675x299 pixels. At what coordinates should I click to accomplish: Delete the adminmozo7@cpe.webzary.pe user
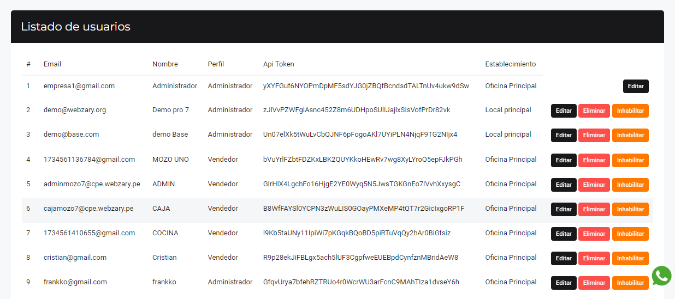coord(594,185)
